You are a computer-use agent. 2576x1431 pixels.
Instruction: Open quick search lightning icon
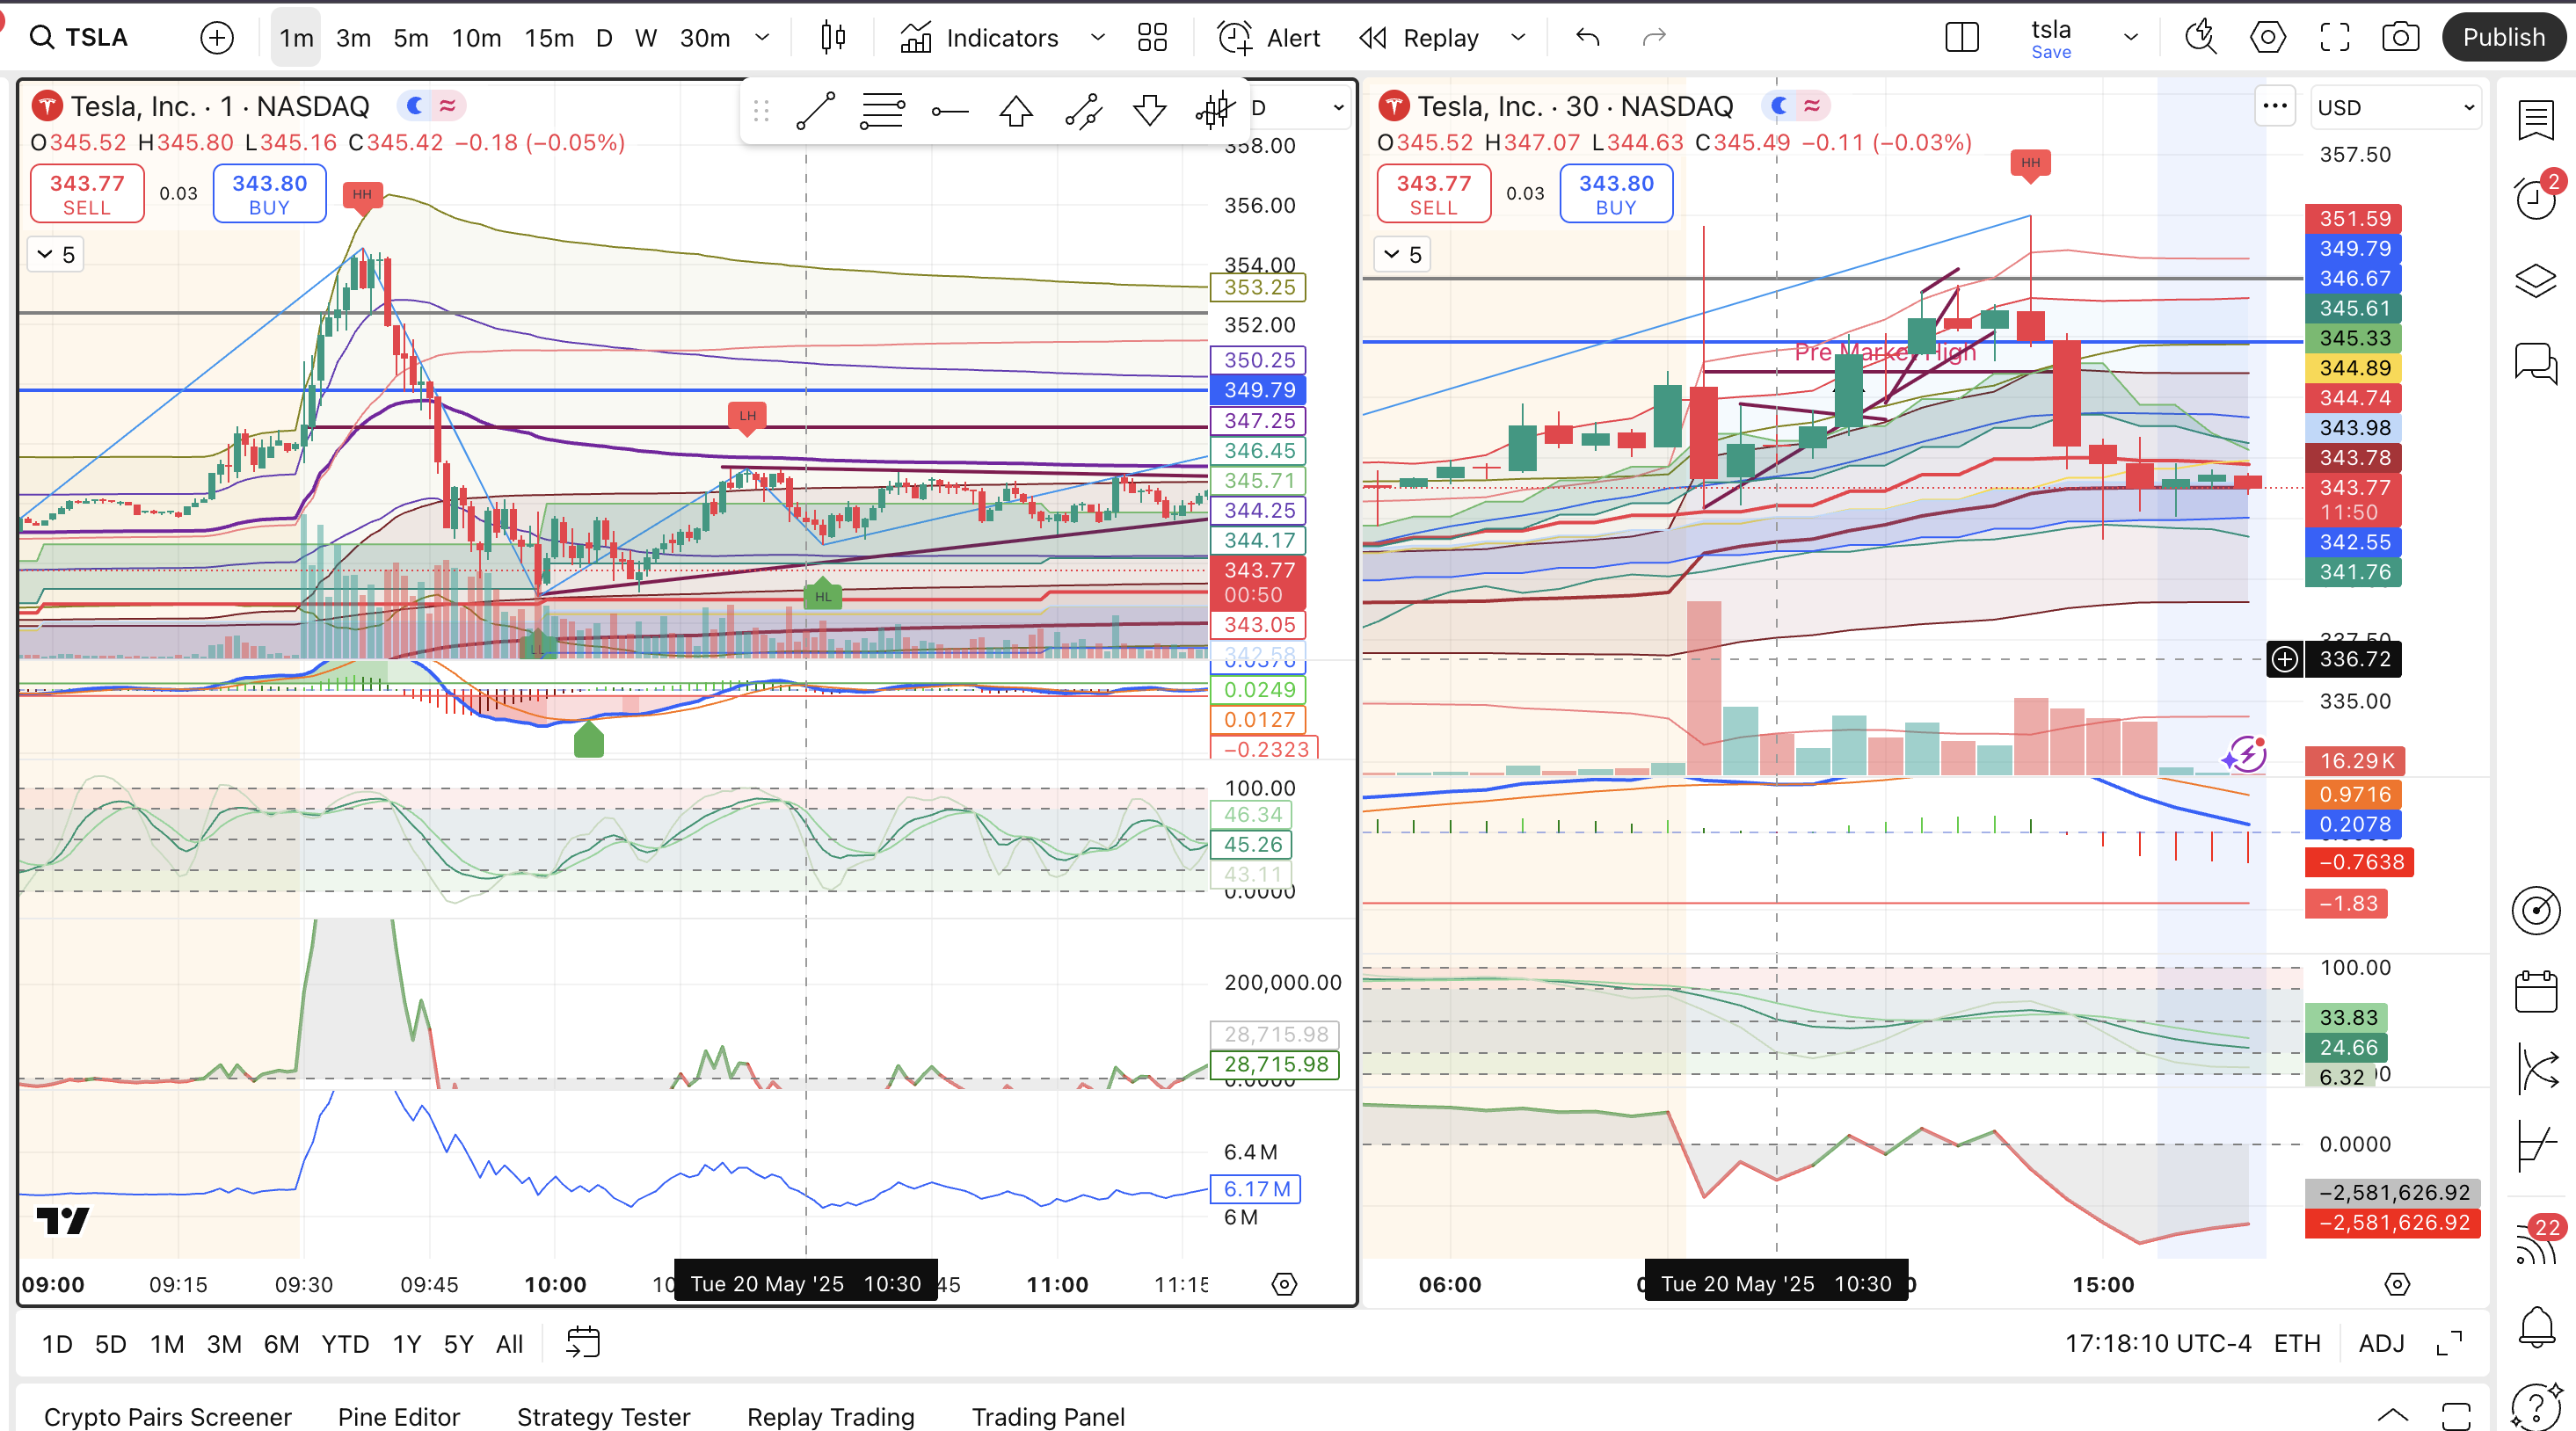coord(2200,38)
